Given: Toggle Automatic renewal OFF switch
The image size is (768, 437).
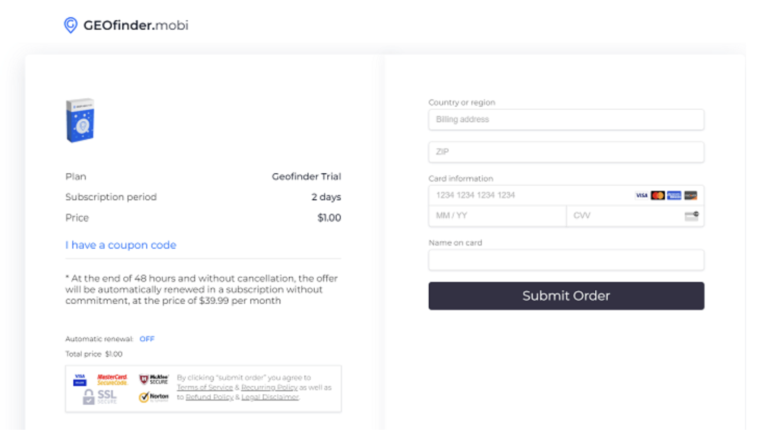Looking at the screenshot, I should [147, 339].
